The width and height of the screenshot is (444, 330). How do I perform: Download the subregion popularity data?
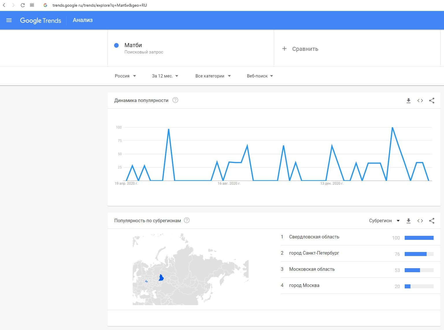pos(408,221)
